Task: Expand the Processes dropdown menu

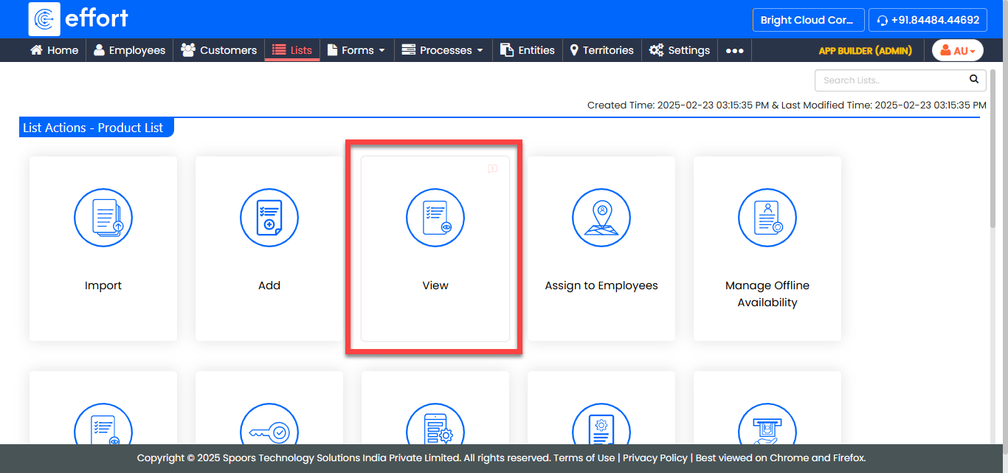Action: (443, 50)
